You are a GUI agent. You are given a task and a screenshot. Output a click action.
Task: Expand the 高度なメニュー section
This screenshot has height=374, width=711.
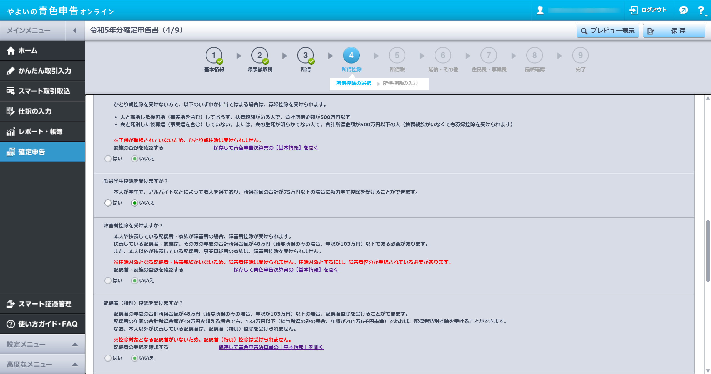click(75, 365)
